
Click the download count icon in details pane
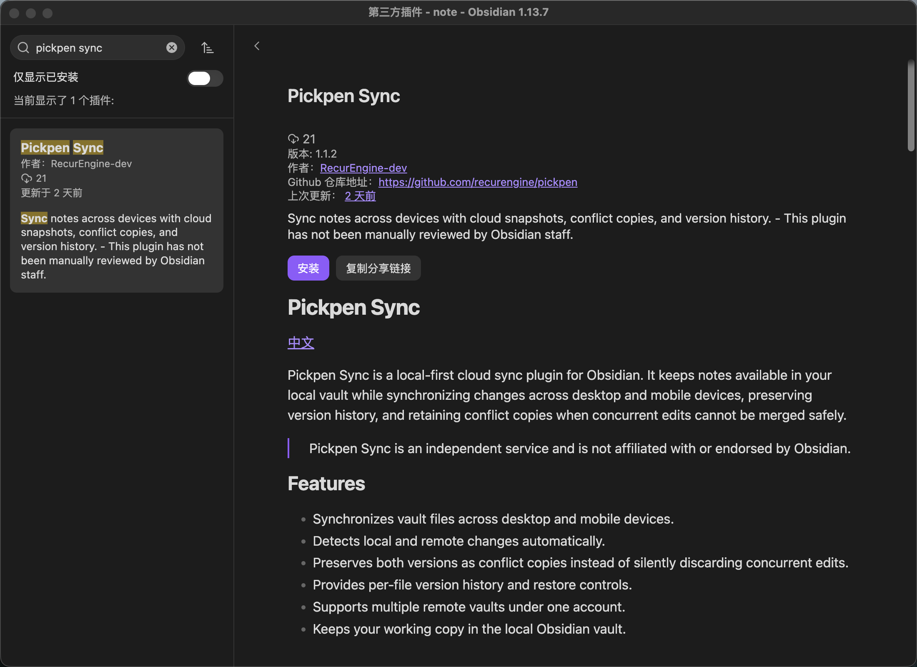click(x=293, y=139)
